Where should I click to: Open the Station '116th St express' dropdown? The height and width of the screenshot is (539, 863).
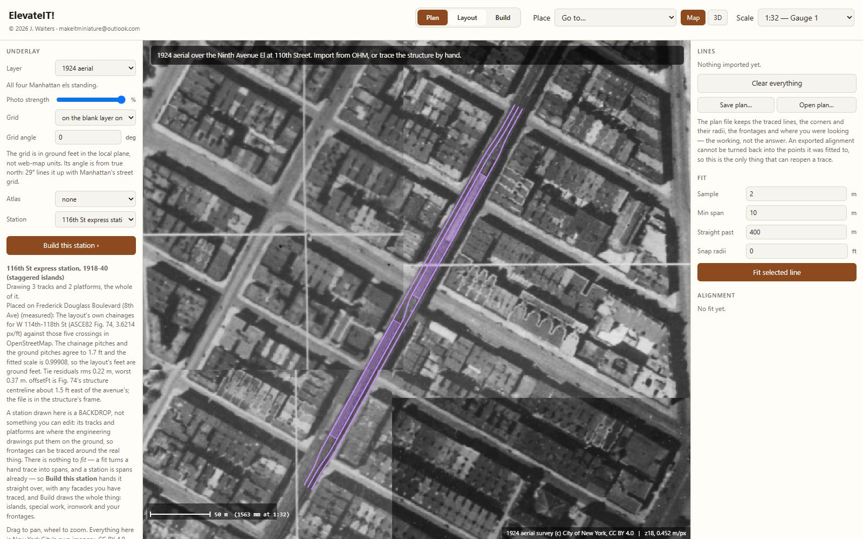95,220
